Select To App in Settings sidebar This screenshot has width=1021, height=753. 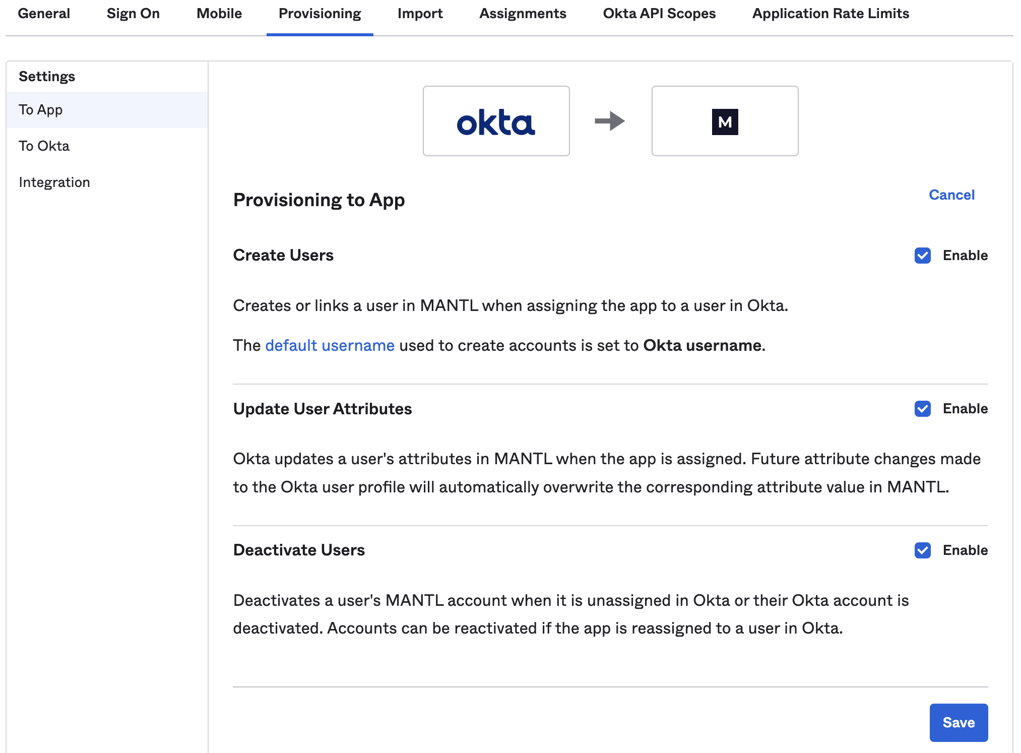[107, 110]
